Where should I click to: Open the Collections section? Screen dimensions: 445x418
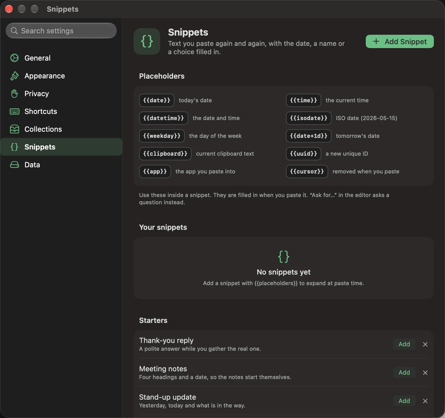(61, 129)
